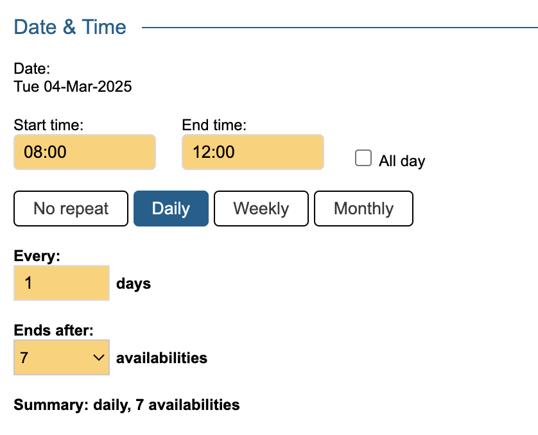Click the Date & Time section heading

(70, 28)
